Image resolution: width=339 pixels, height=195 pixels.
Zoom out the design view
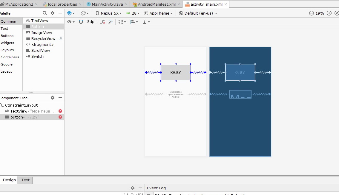[311, 13]
